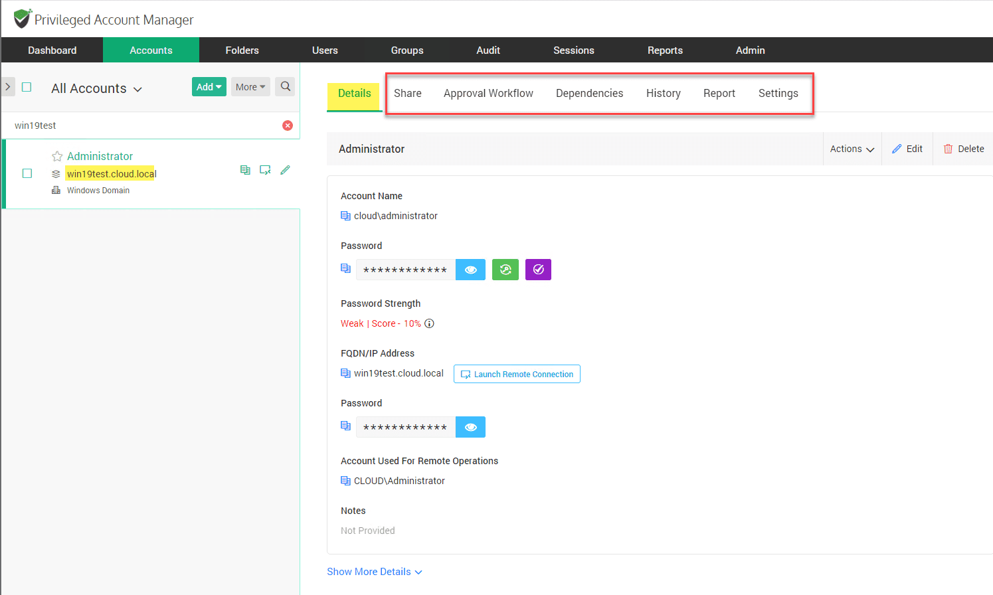Click the Windows Domain label
Screen dimensions: 993x595
(x=98, y=191)
